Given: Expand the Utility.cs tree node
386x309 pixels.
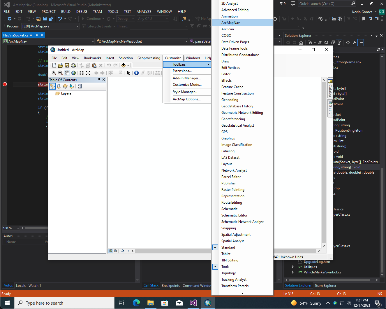Looking at the screenshot, I should coord(293,267).
